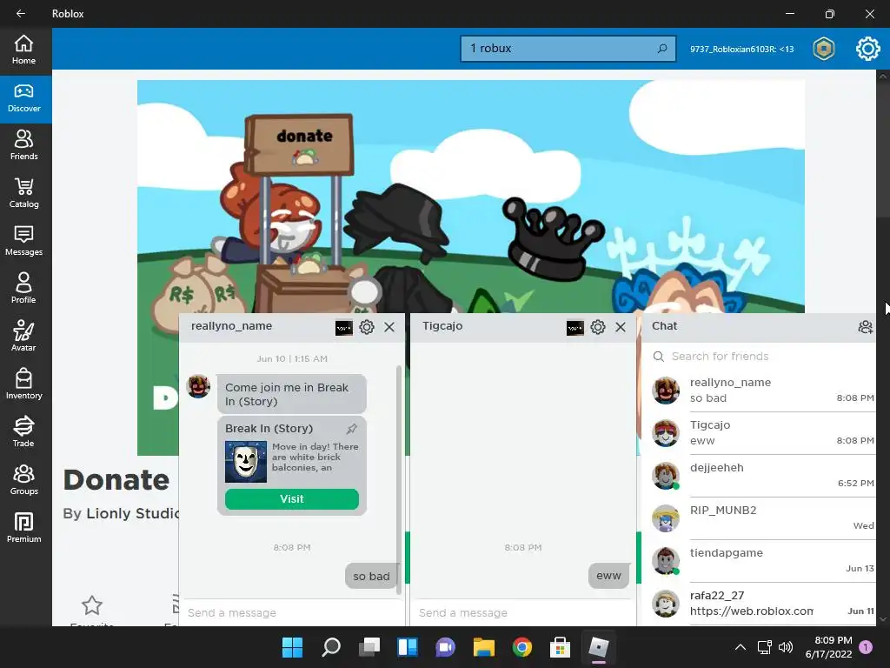Click Tigcajo's Send a message field
The width and height of the screenshot is (890, 668).
click(x=522, y=613)
